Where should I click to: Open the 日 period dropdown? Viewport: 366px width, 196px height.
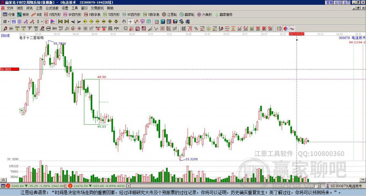pos(6,22)
